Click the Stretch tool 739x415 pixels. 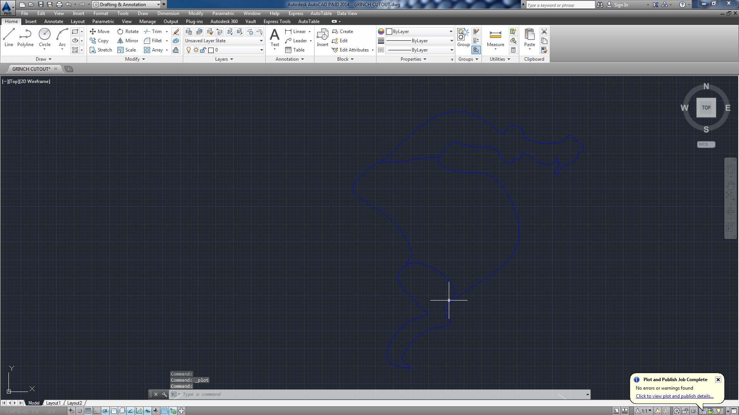(x=101, y=50)
